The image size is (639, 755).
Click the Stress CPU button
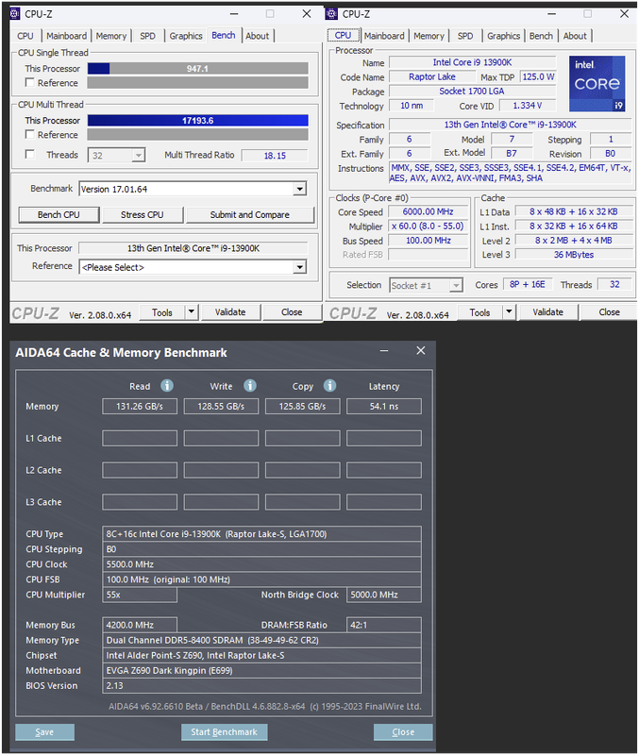coord(143,215)
